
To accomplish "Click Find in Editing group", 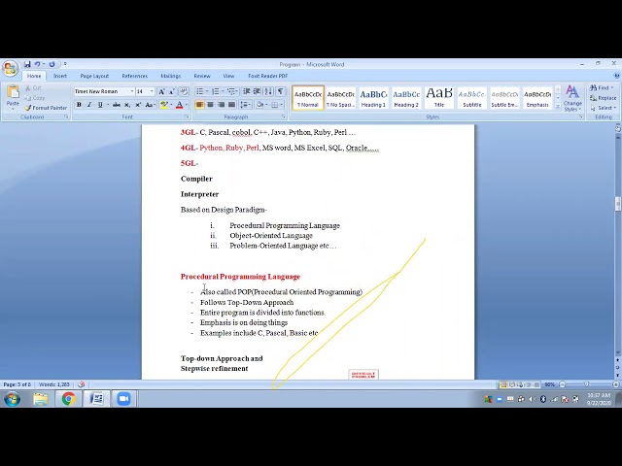I will (602, 87).
